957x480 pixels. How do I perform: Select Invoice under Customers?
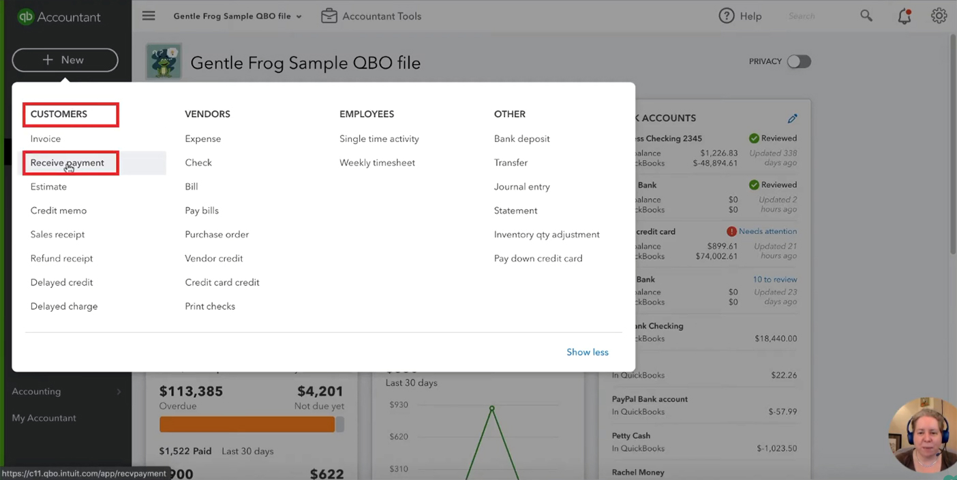(x=46, y=139)
